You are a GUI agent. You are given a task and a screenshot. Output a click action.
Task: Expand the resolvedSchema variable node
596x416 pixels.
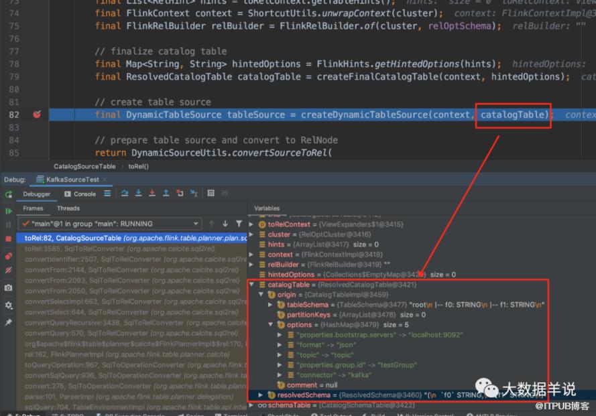[261, 395]
